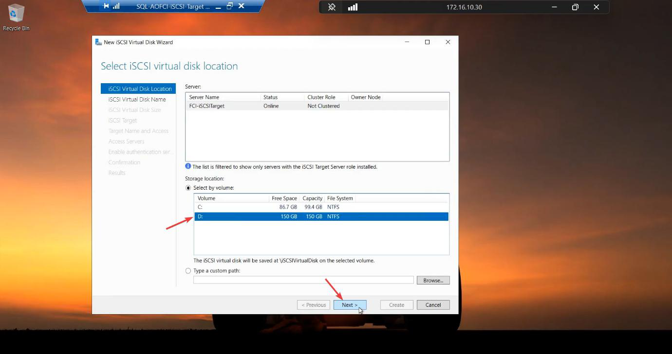The height and width of the screenshot is (354, 672).
Task: Click the Create button
Action: 396,305
